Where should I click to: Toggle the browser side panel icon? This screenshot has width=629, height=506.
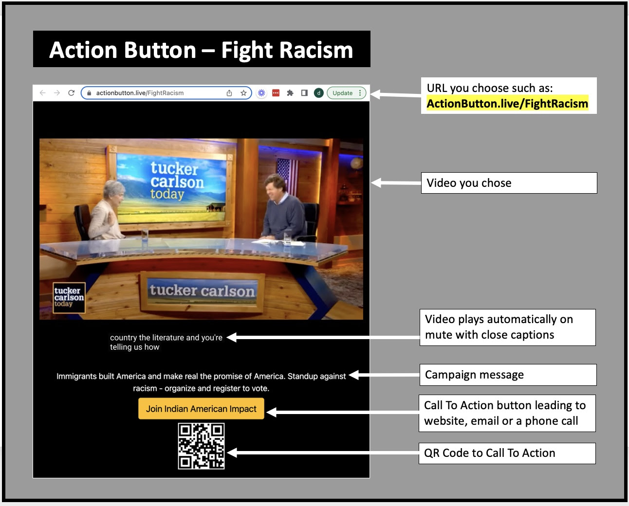coord(304,93)
